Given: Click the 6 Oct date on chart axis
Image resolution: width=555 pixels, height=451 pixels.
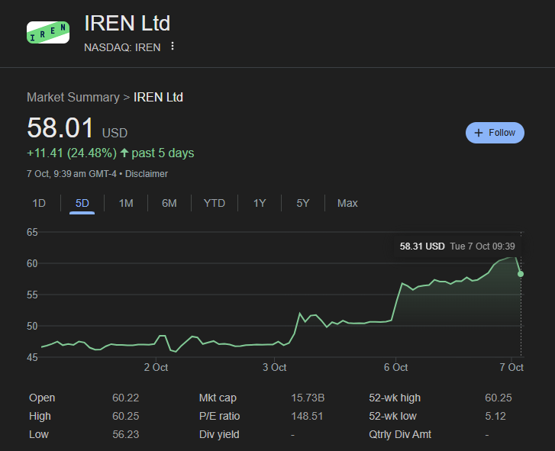Looking at the screenshot, I should 395,367.
